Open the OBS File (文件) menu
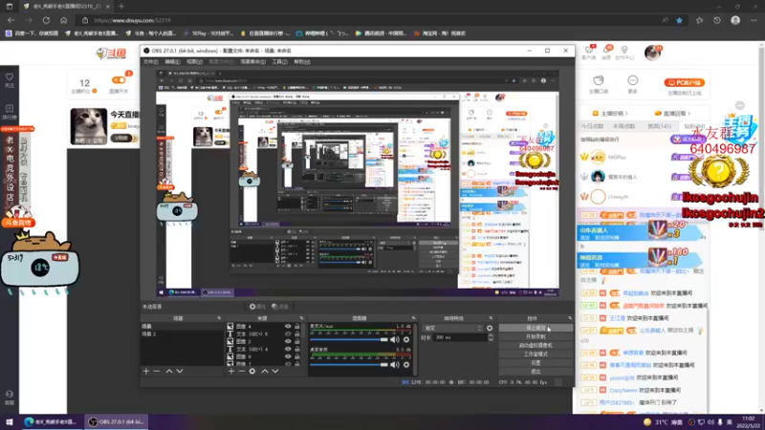Image resolution: width=765 pixels, height=430 pixels. pyautogui.click(x=150, y=62)
